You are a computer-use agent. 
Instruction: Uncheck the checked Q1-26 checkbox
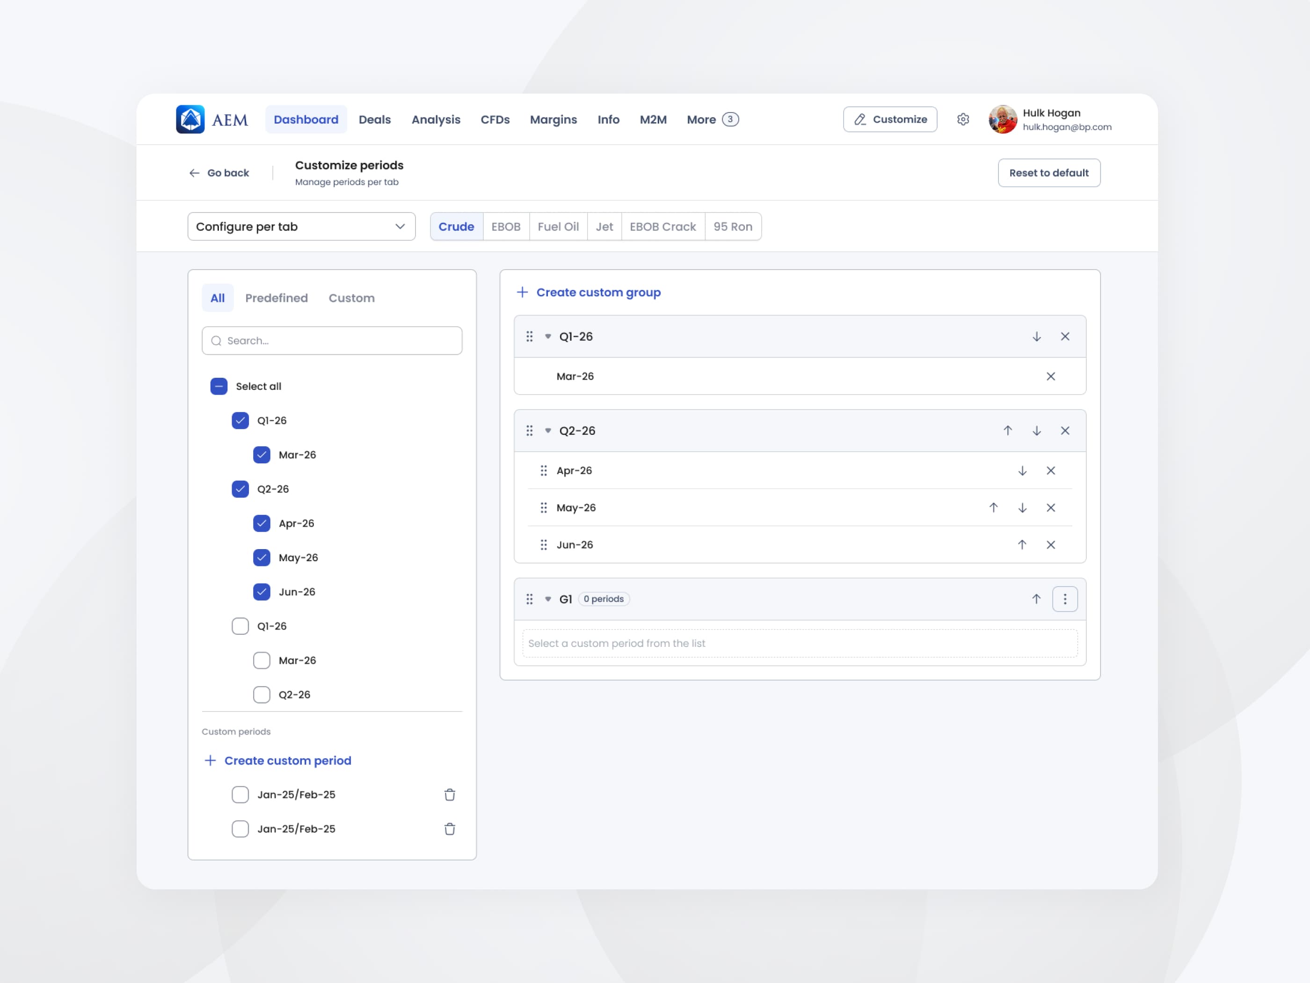tap(240, 421)
